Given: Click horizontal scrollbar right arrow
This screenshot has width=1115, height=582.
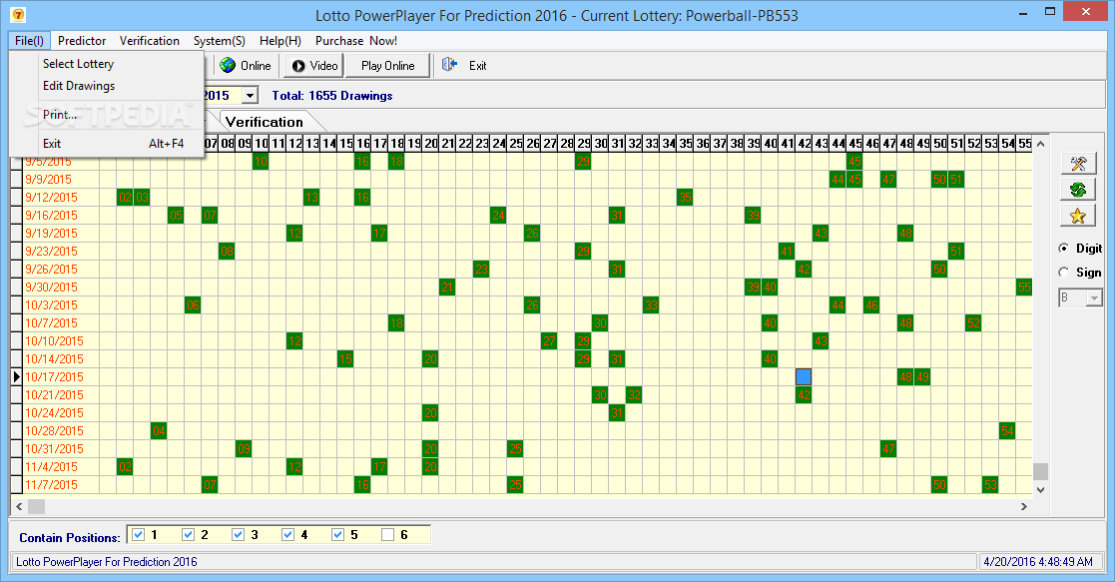Looking at the screenshot, I should coord(1024,506).
